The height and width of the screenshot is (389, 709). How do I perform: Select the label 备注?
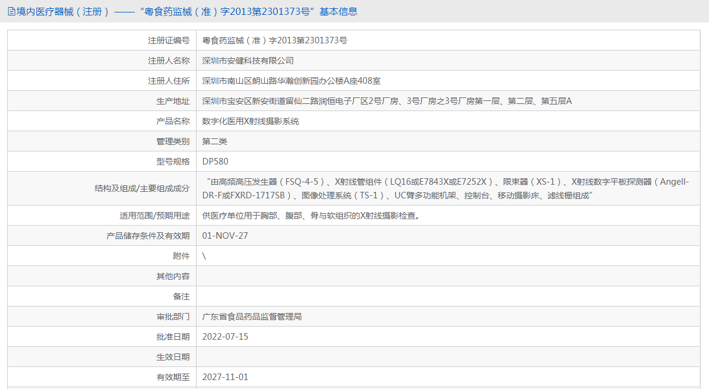181,296
